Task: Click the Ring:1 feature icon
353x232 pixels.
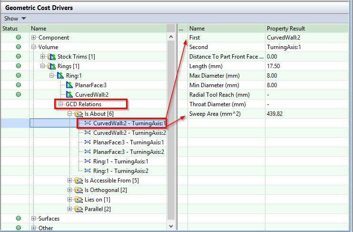Action: pos(60,76)
